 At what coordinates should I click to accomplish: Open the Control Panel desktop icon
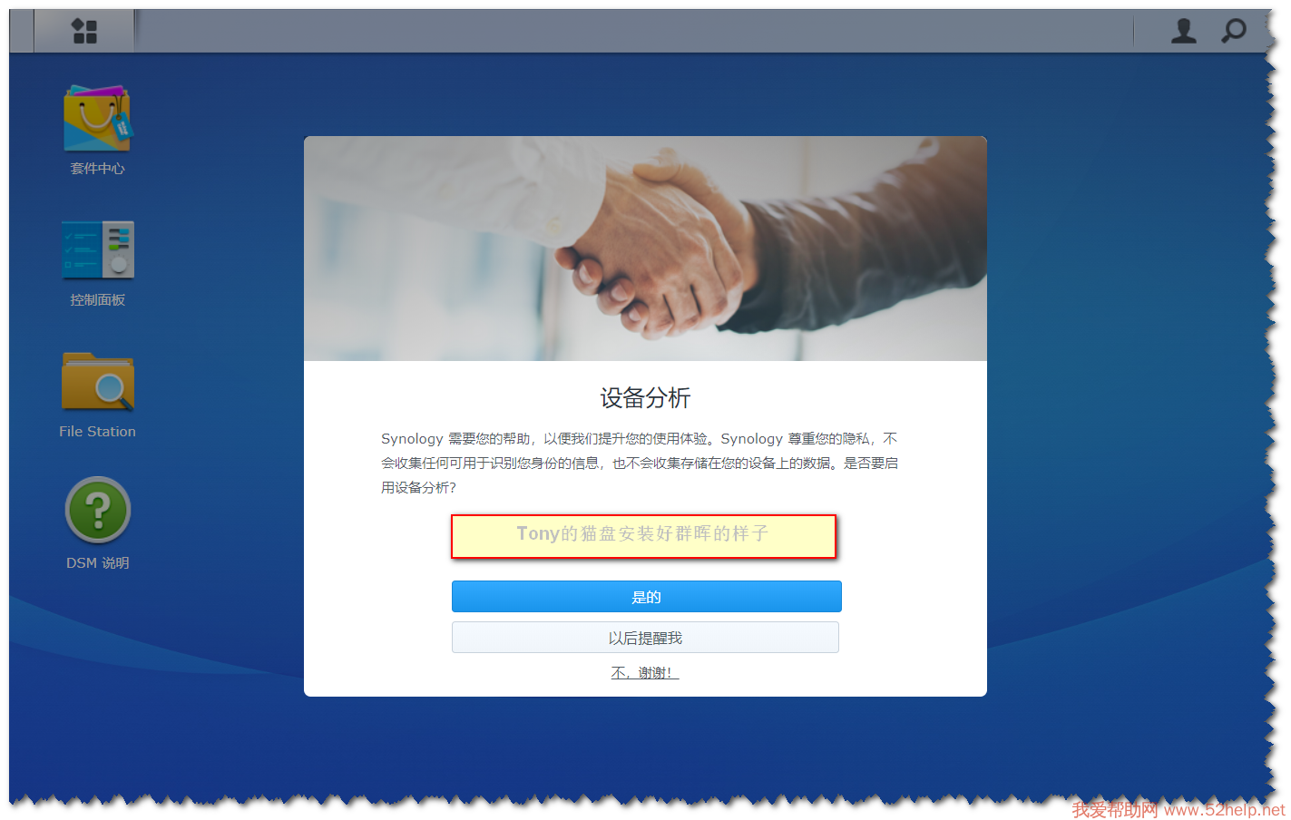coord(98,249)
